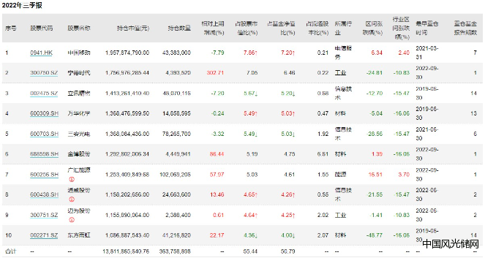Image resolution: width=485 pixels, height=266 pixels.
Task: Select the stock name 东方雨虹
Action: click(79, 235)
